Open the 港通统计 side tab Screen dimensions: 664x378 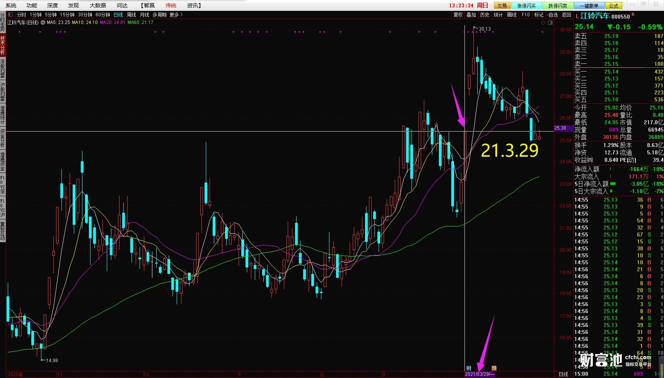tap(3, 115)
